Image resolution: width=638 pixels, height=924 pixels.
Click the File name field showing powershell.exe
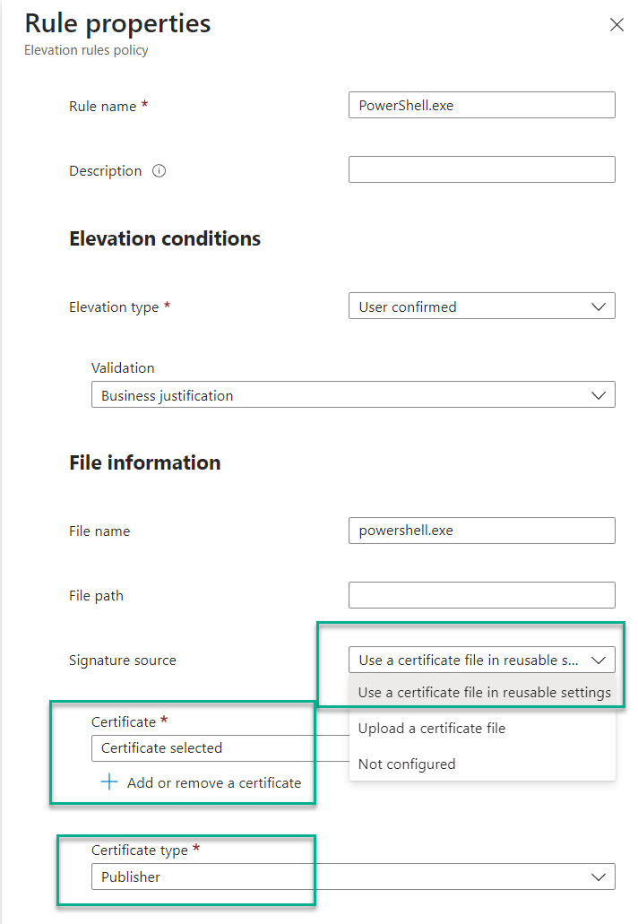click(x=481, y=531)
